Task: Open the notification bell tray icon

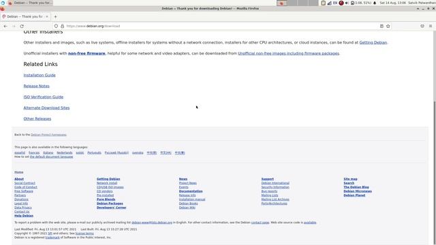Action: pyautogui.click(x=375, y=3)
